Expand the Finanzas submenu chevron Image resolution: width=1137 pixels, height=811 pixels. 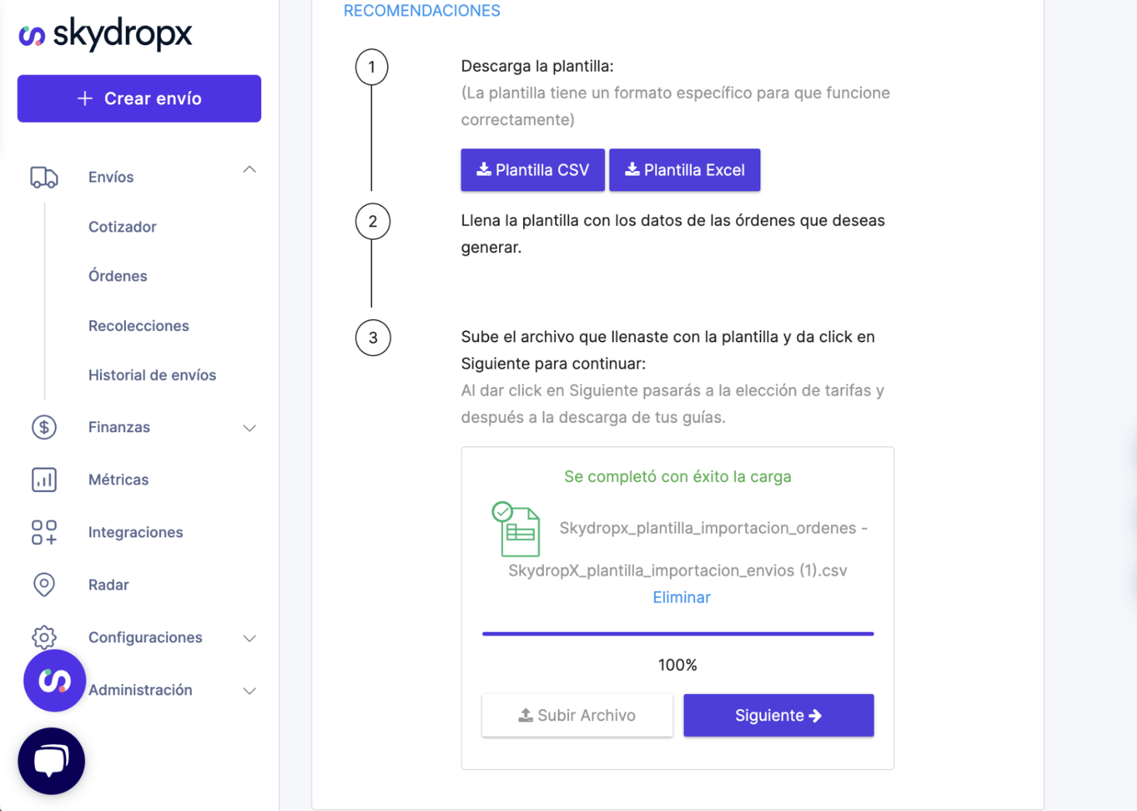point(249,427)
